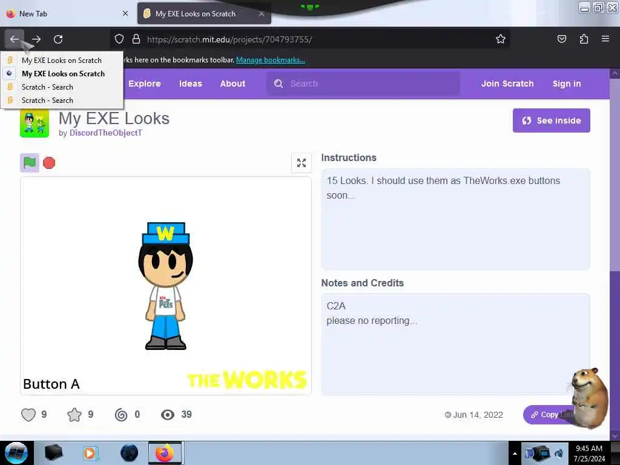This screenshot has width=620, height=465.
Task: Click Sign in
Action: click(567, 84)
